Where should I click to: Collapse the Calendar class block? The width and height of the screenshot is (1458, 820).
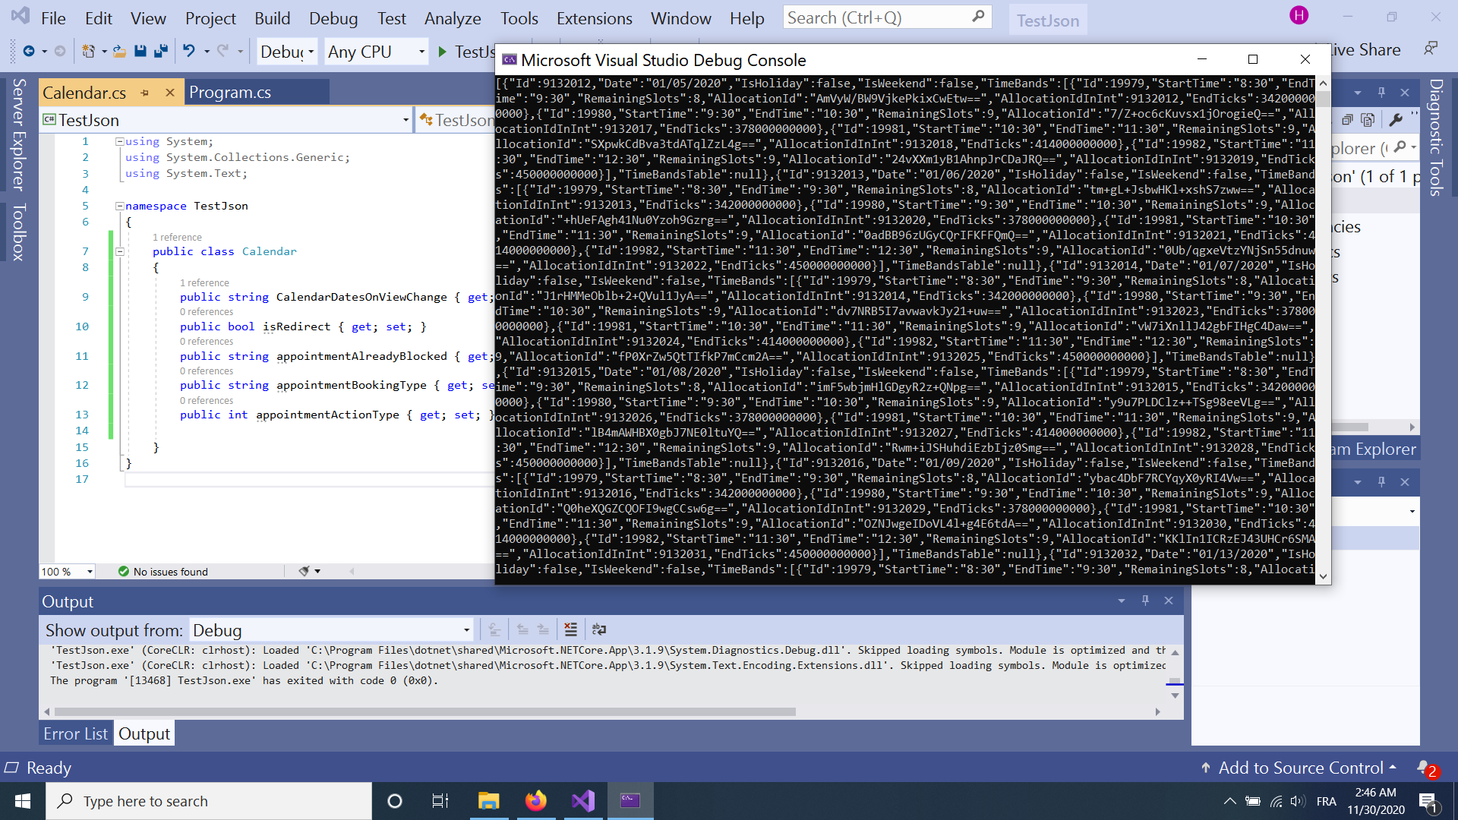[119, 251]
